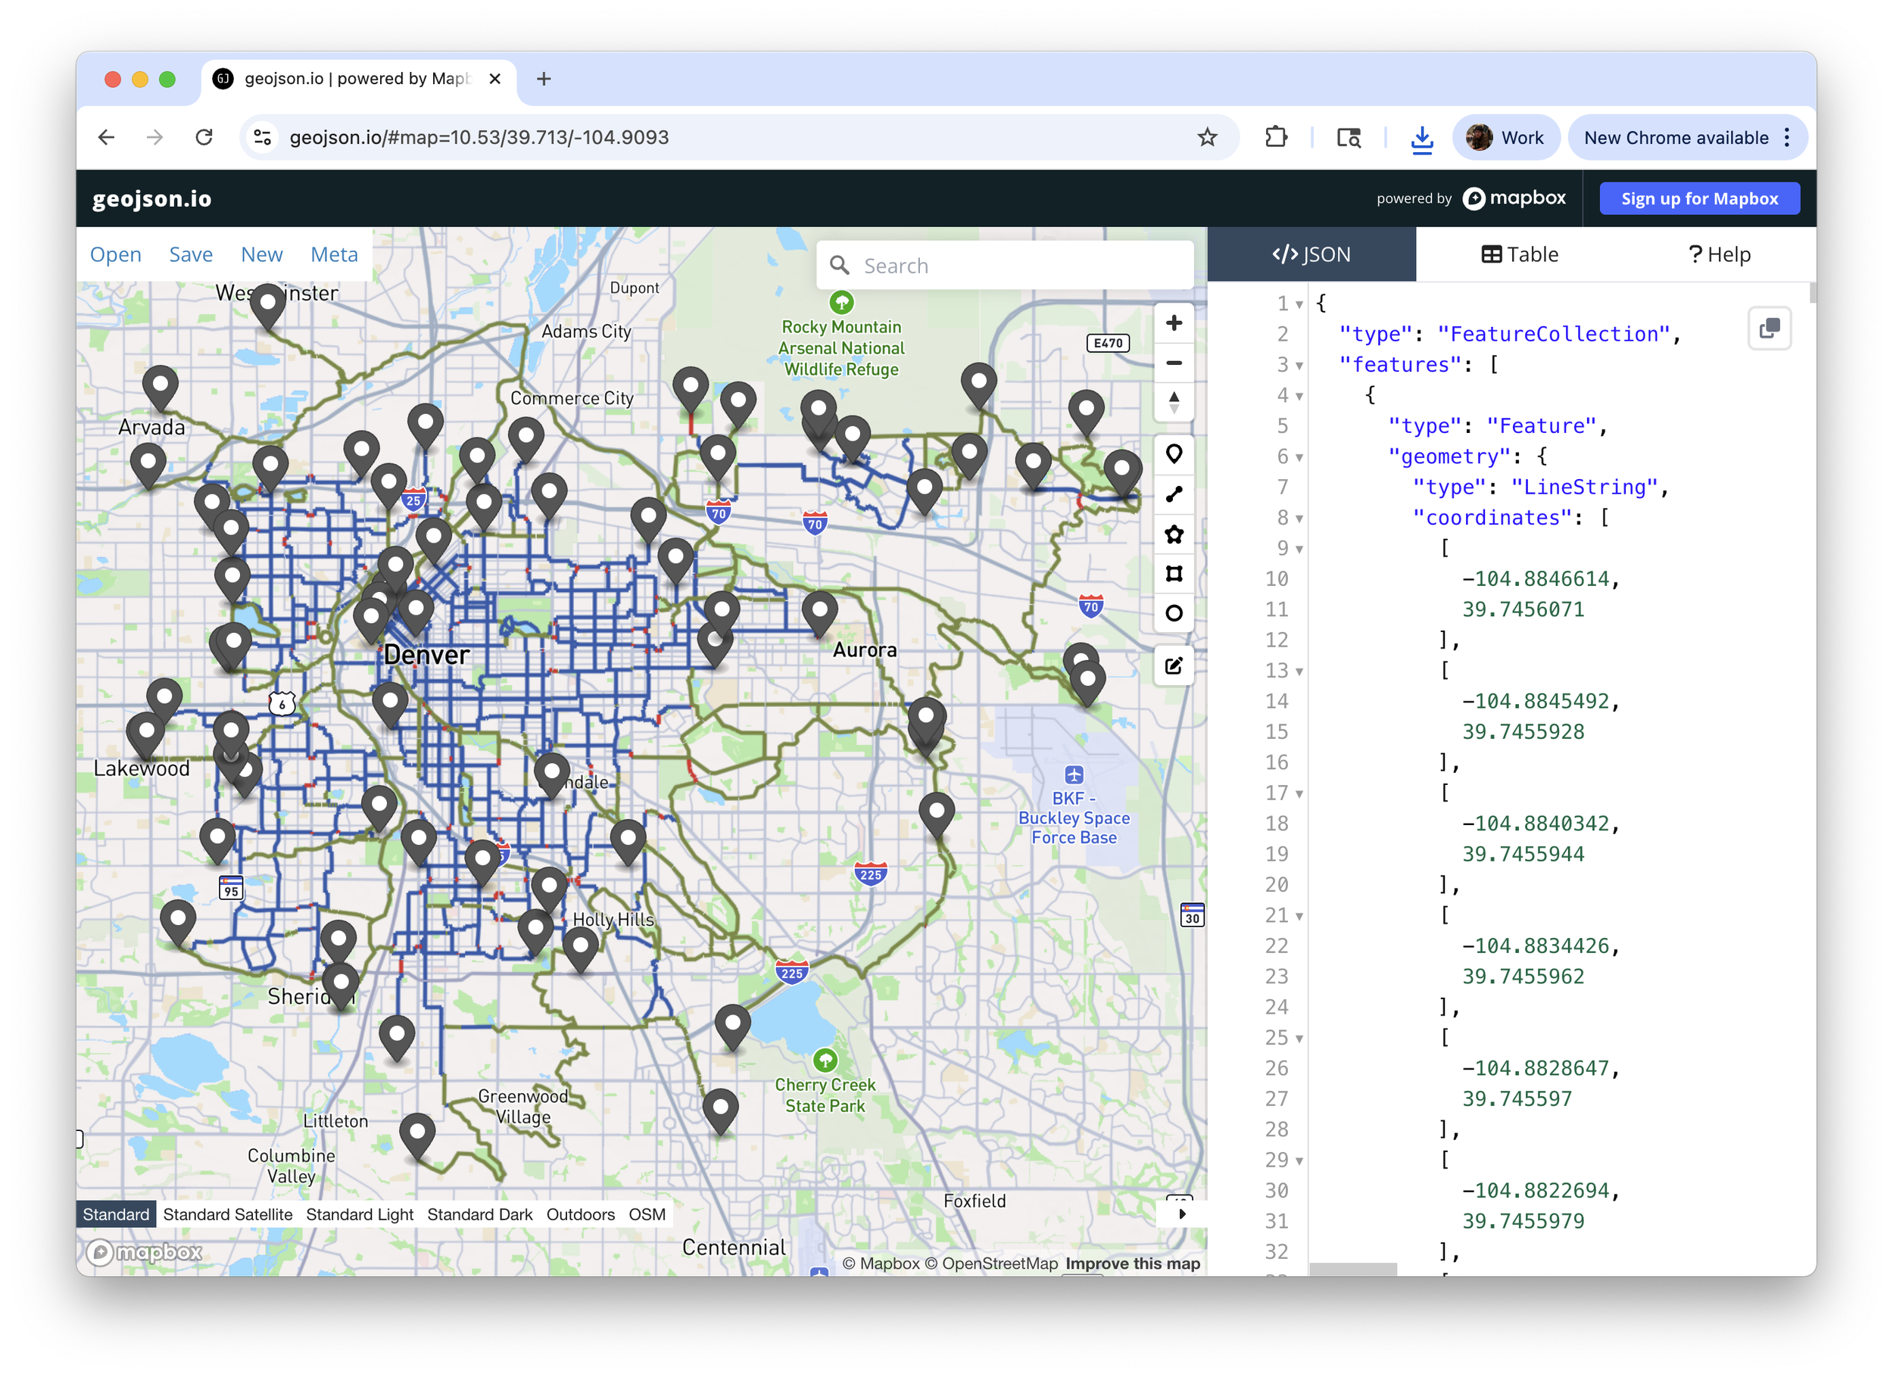Collapse the geometry object at line 6

[x=1299, y=457]
